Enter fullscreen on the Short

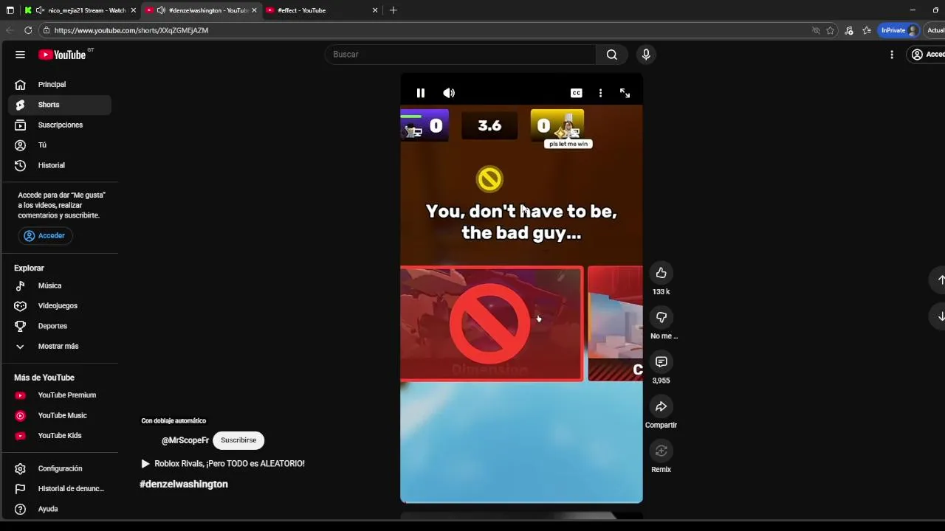(625, 93)
